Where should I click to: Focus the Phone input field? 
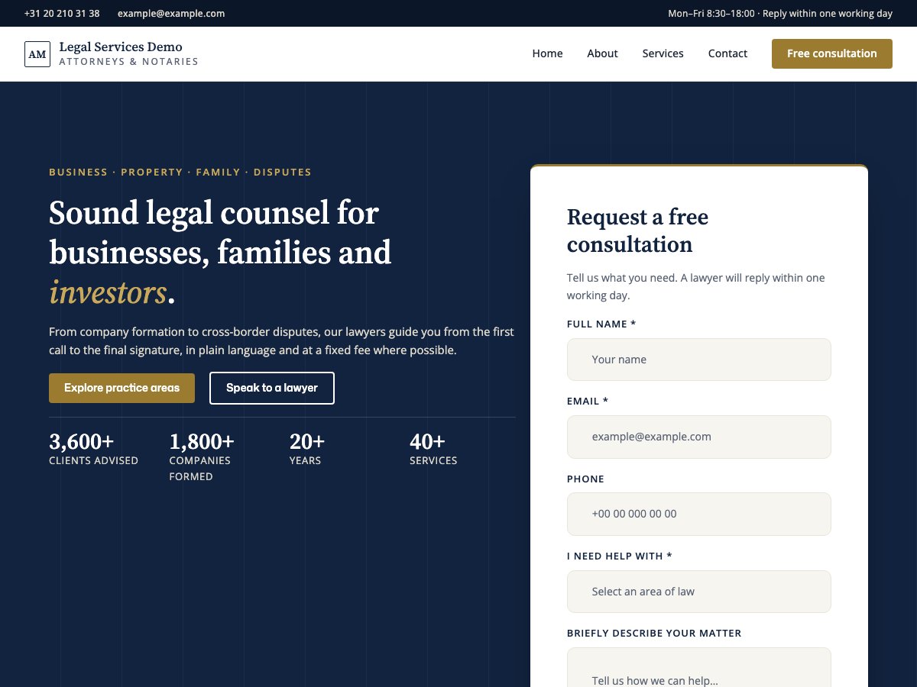(x=698, y=514)
